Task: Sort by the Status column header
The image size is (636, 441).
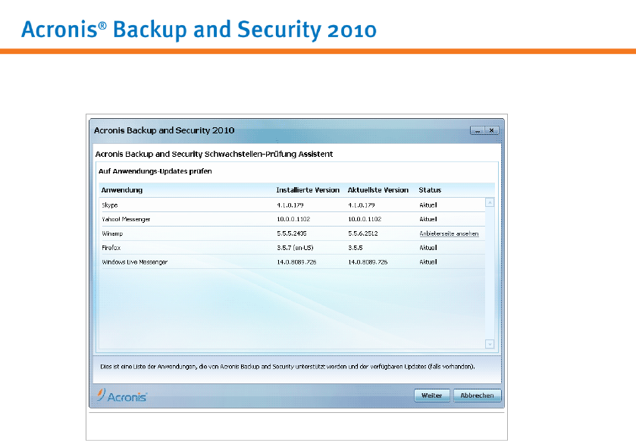Action: [430, 189]
